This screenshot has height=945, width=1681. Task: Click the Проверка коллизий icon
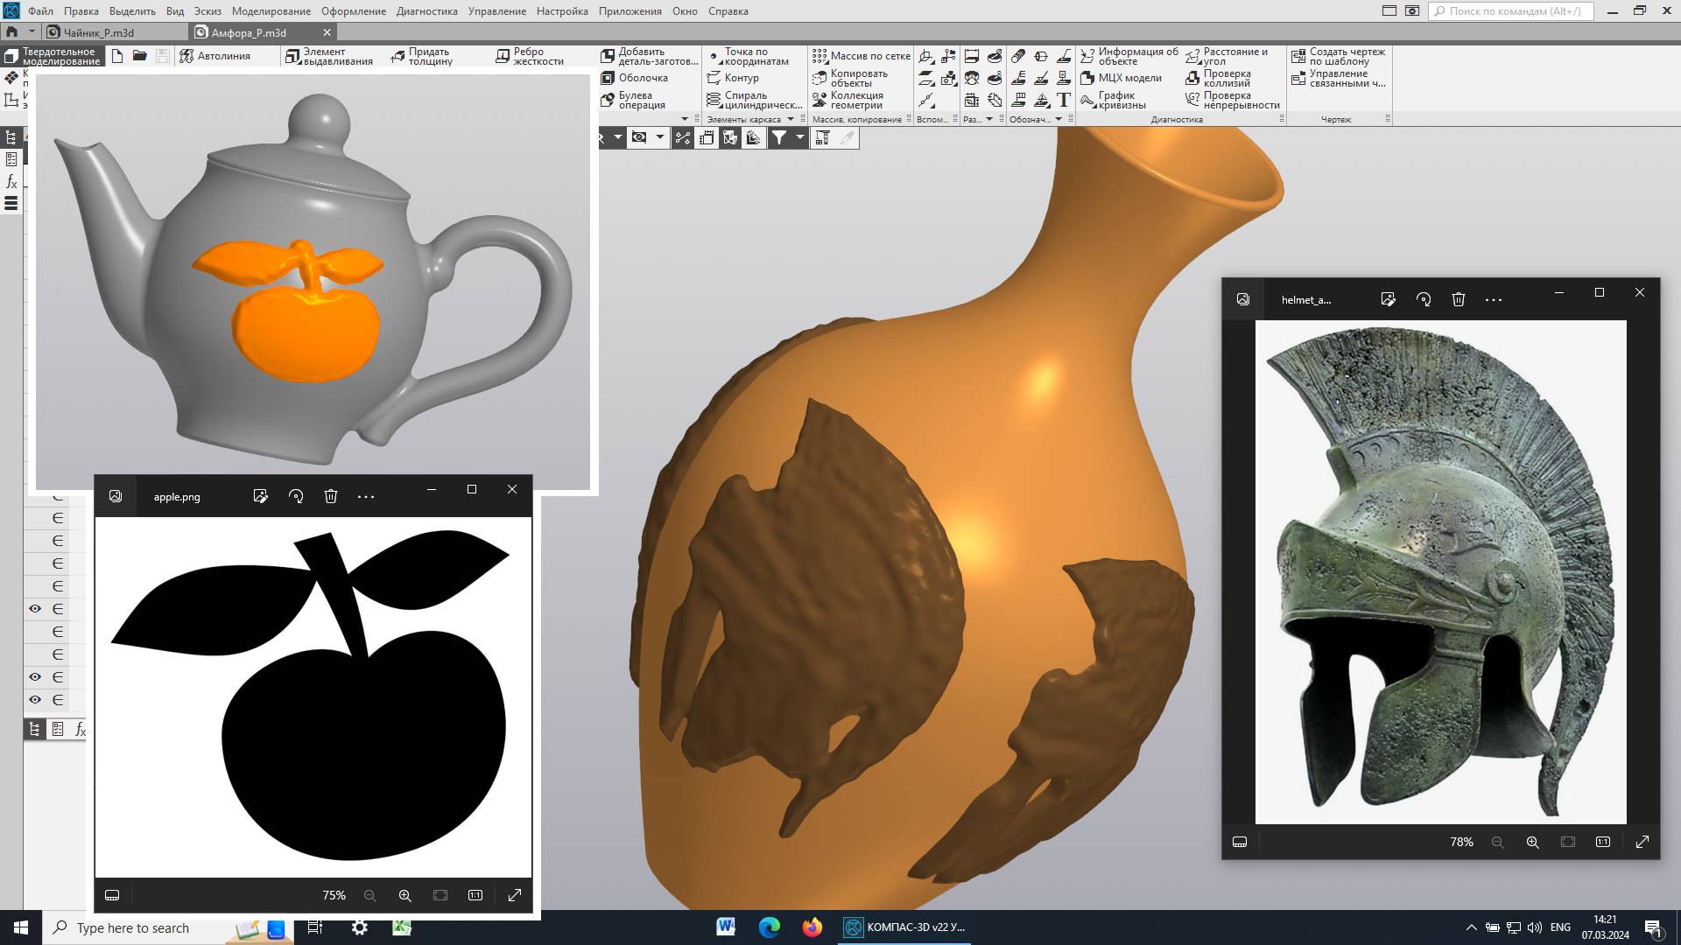coord(1192,78)
